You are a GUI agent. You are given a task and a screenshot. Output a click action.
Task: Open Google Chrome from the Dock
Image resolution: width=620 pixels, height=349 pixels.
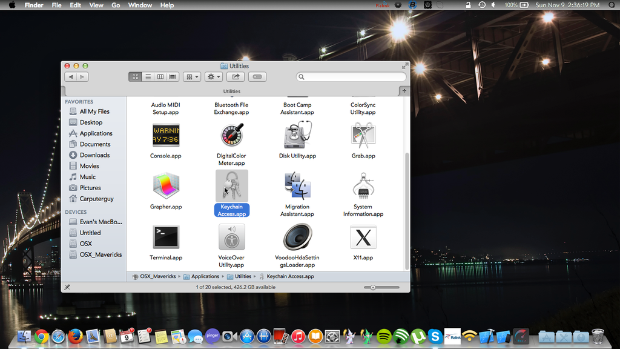pos(41,336)
